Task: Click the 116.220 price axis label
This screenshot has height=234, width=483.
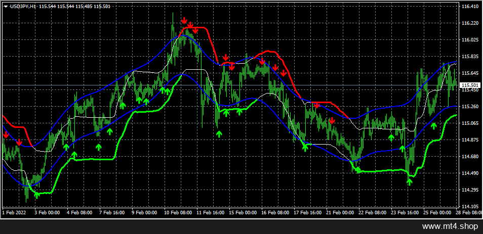Action: point(469,23)
